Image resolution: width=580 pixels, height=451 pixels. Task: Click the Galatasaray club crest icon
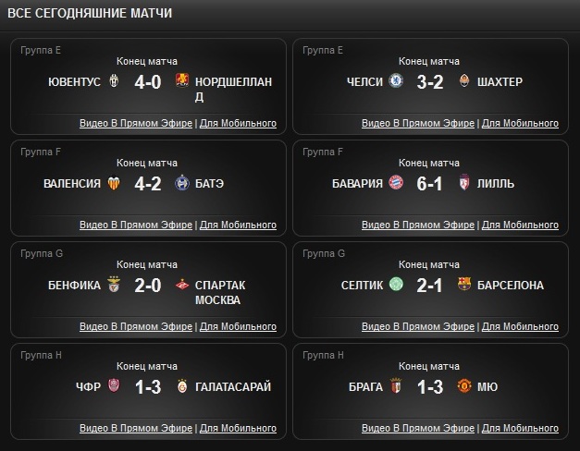point(181,386)
